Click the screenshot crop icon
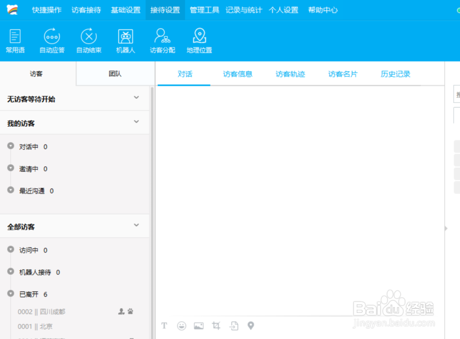The width and height of the screenshot is (460, 339). [216, 326]
